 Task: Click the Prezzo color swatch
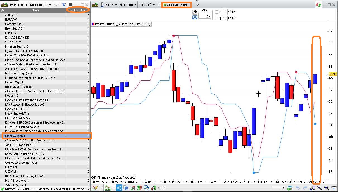click(93, 24)
